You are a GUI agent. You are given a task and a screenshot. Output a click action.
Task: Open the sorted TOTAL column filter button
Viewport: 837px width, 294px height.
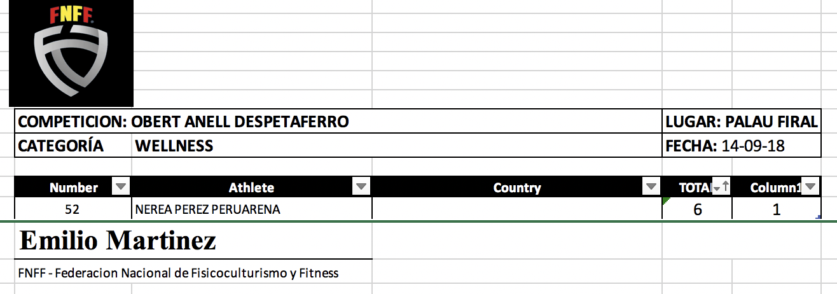tap(721, 187)
